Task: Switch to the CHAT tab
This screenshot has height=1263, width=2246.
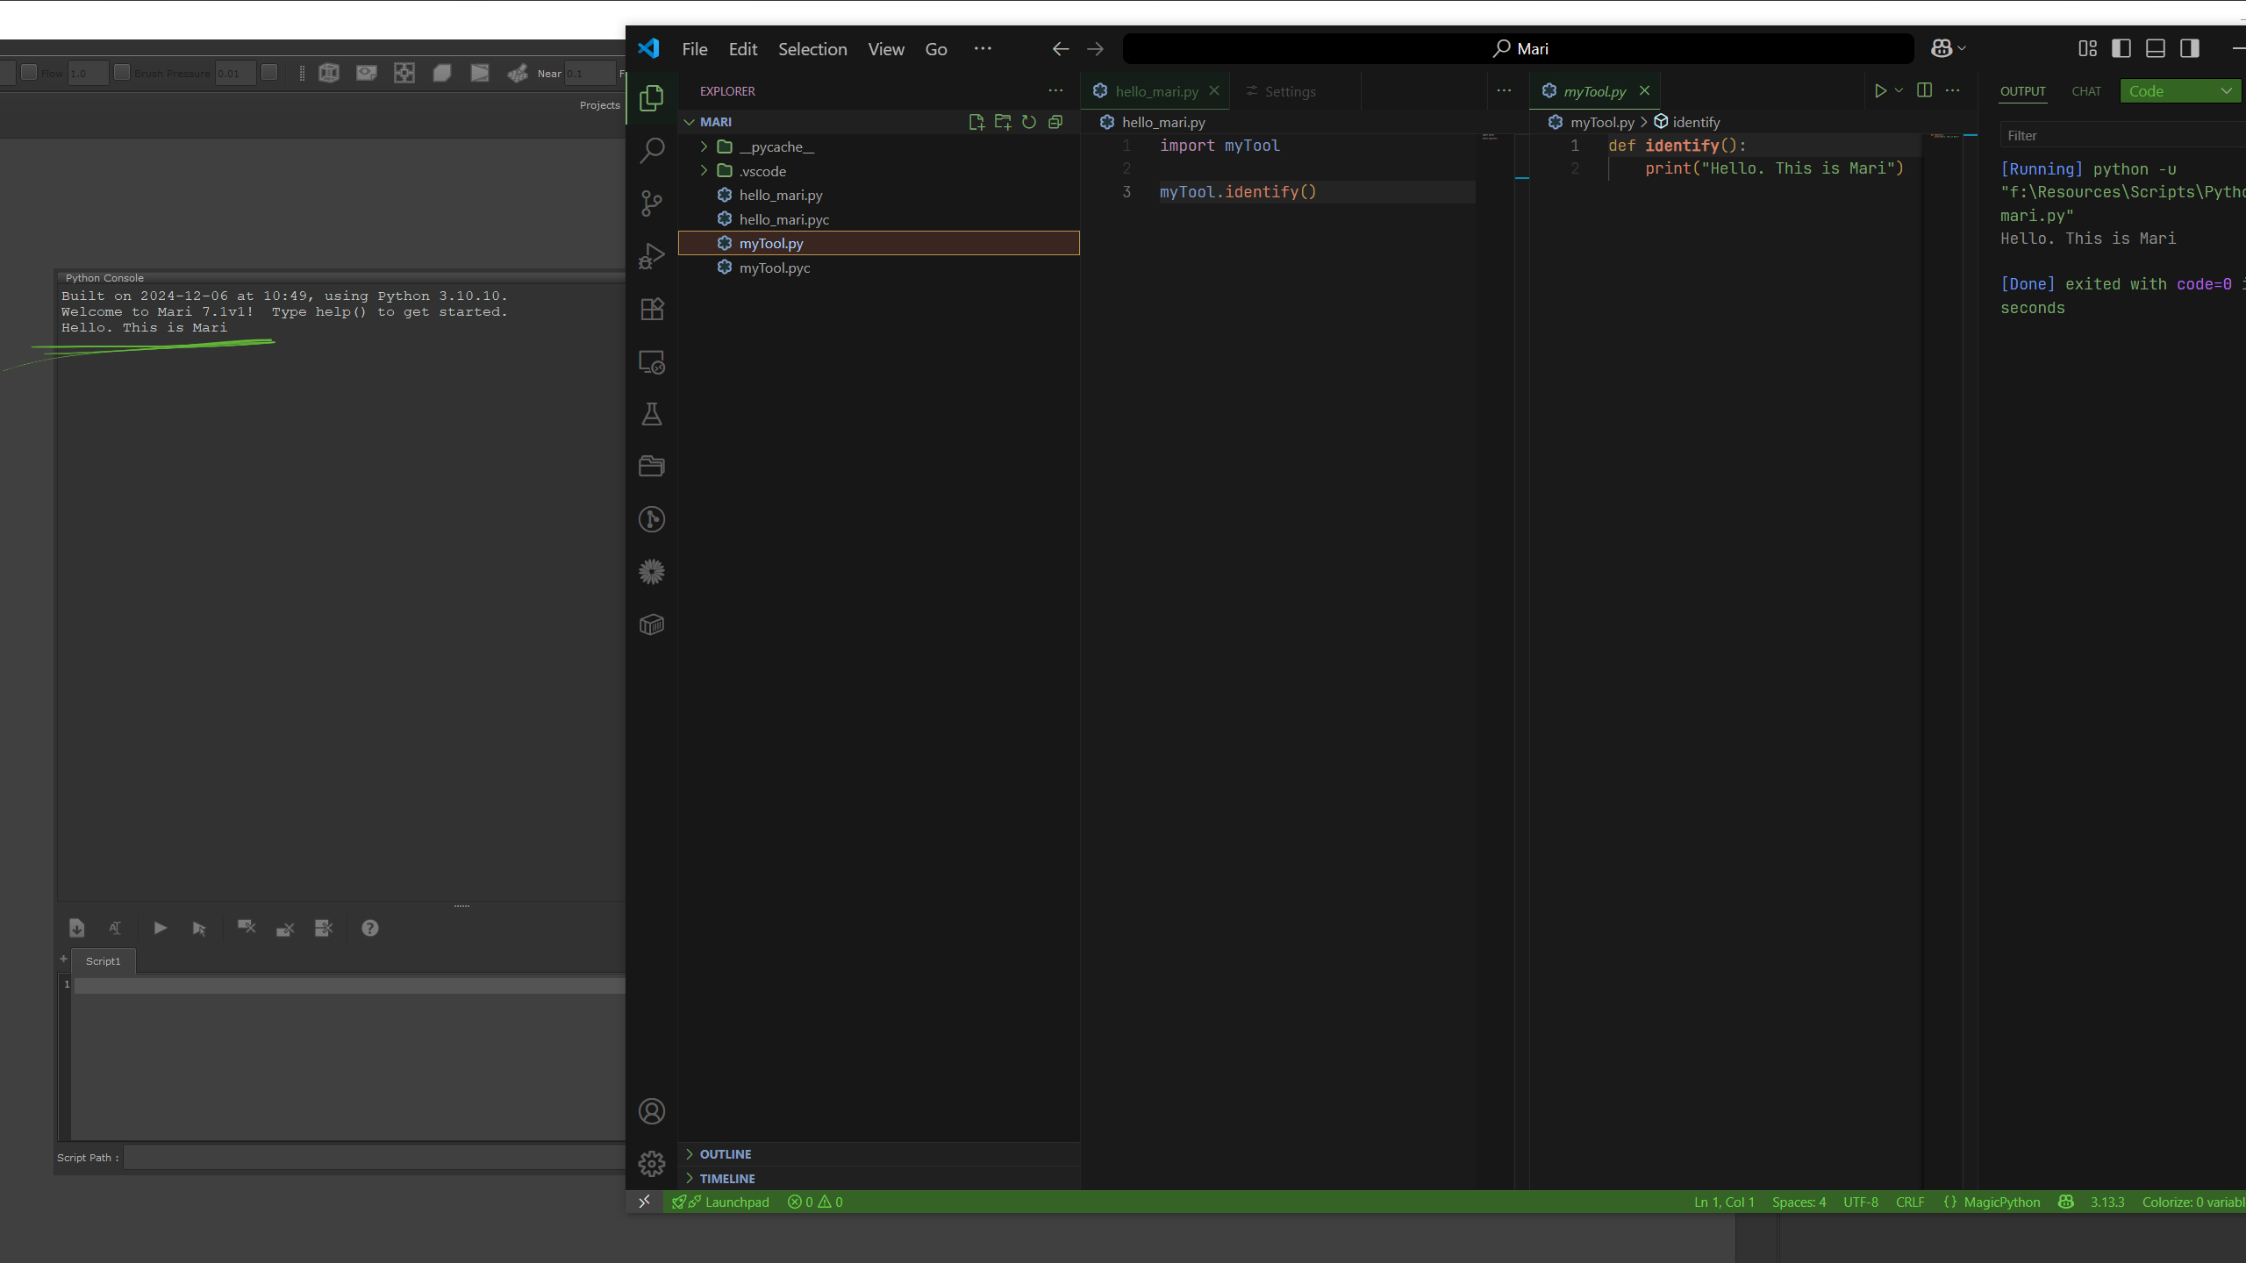Action: pos(2085,91)
